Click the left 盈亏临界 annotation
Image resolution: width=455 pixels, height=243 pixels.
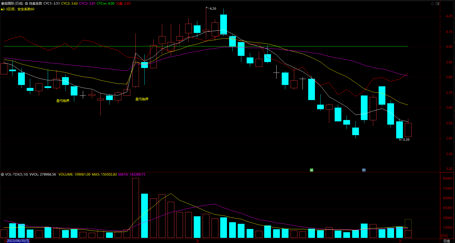coord(63,101)
